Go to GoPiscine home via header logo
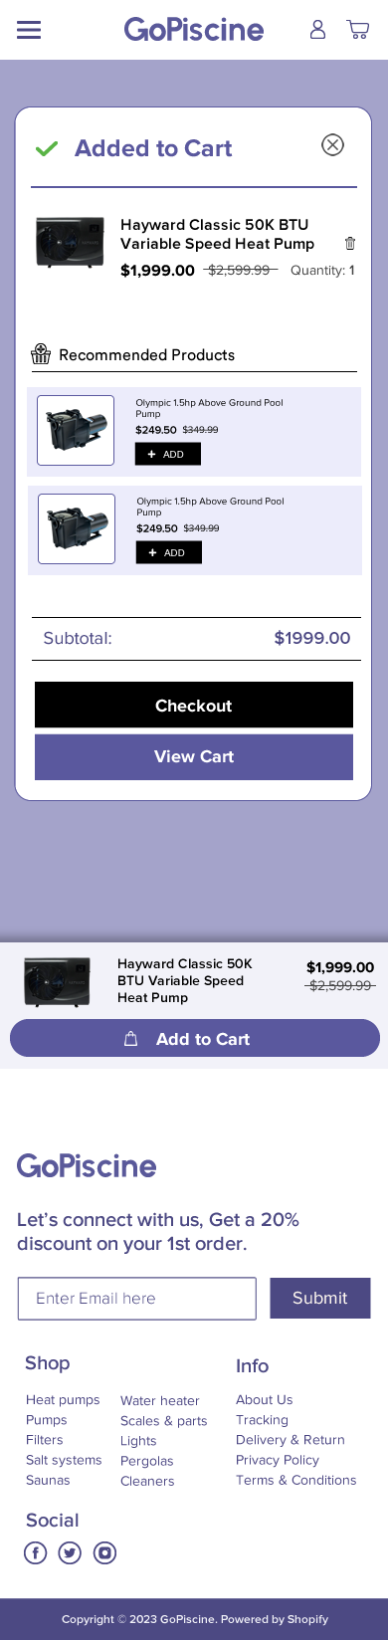This screenshot has height=1640, width=388. coord(194,29)
